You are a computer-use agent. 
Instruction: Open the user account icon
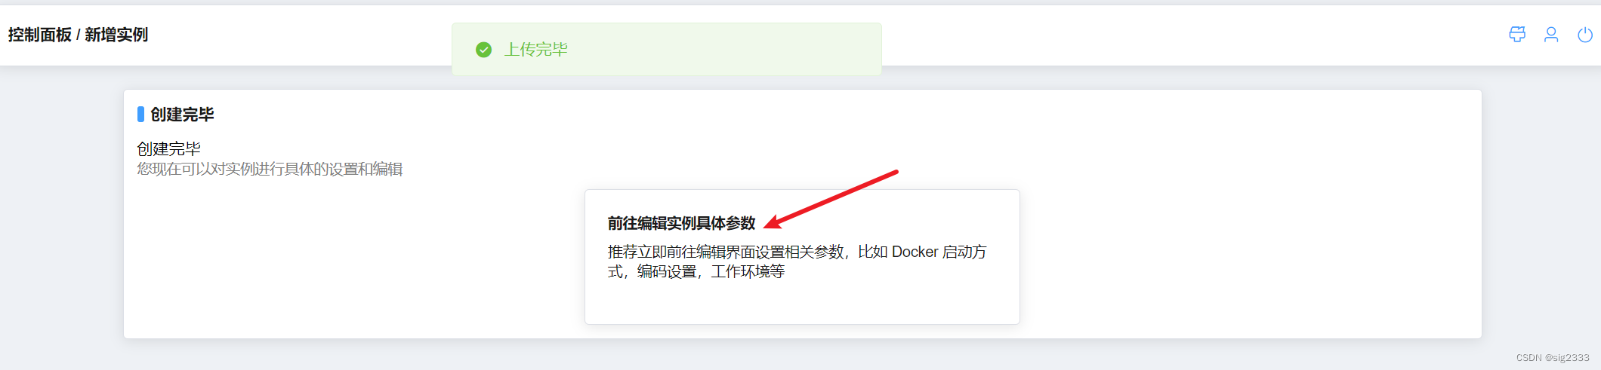pos(1551,35)
